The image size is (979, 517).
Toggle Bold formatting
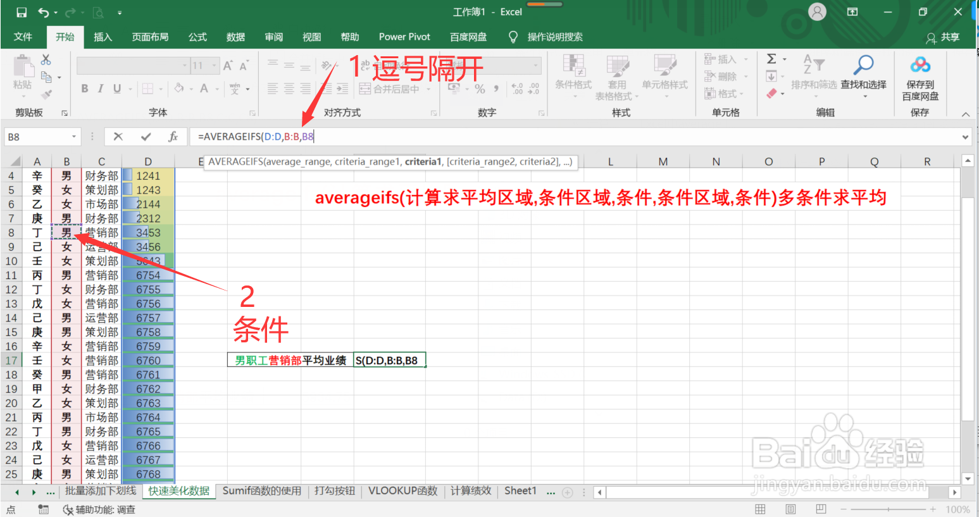pyautogui.click(x=85, y=89)
